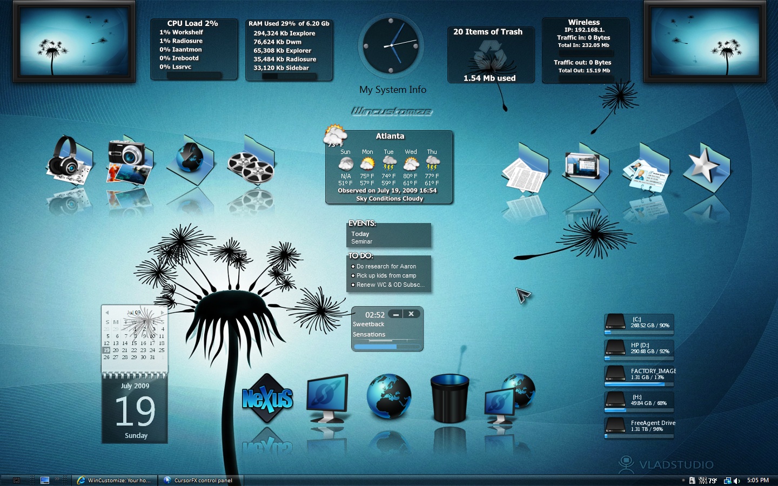Image resolution: width=778 pixels, height=486 pixels.
Task: Click the Total In: 232.05 Mb value
Action: [x=583, y=45]
